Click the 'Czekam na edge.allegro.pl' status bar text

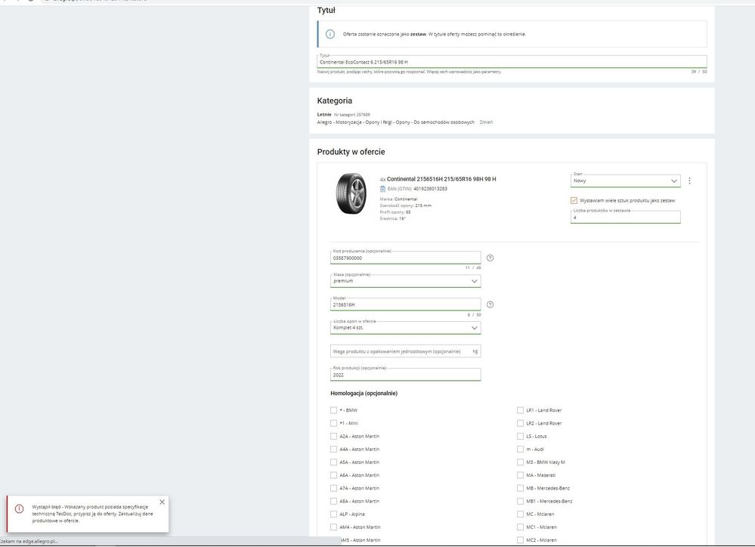[28, 541]
